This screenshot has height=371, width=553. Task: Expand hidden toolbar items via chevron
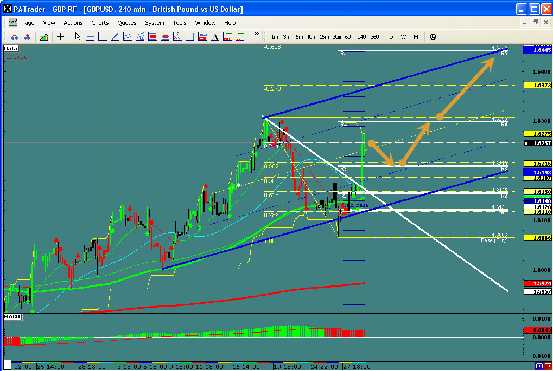[256, 34]
